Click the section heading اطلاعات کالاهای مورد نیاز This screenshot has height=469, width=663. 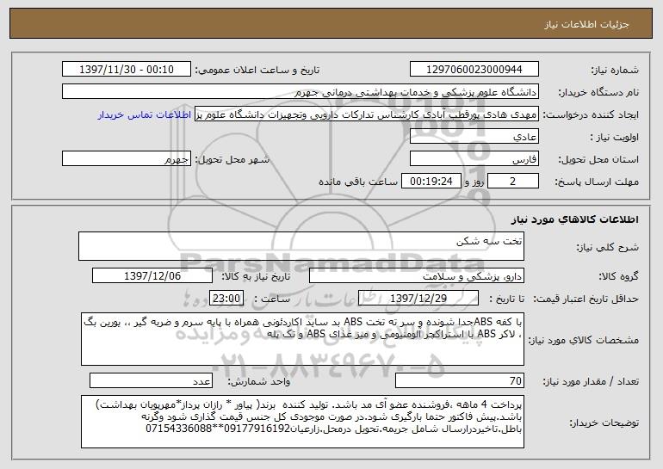tap(574, 219)
